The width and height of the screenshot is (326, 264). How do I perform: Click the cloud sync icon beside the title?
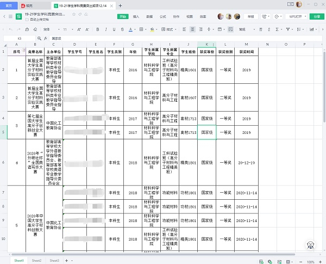click(86, 14)
